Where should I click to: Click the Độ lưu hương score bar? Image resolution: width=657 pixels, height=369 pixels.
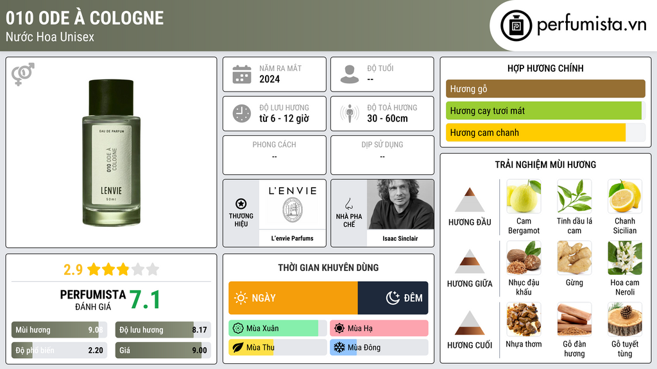tap(163, 330)
